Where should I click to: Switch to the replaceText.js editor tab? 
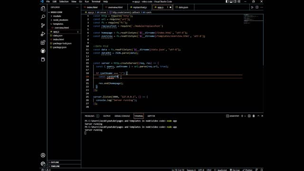pos(140,8)
